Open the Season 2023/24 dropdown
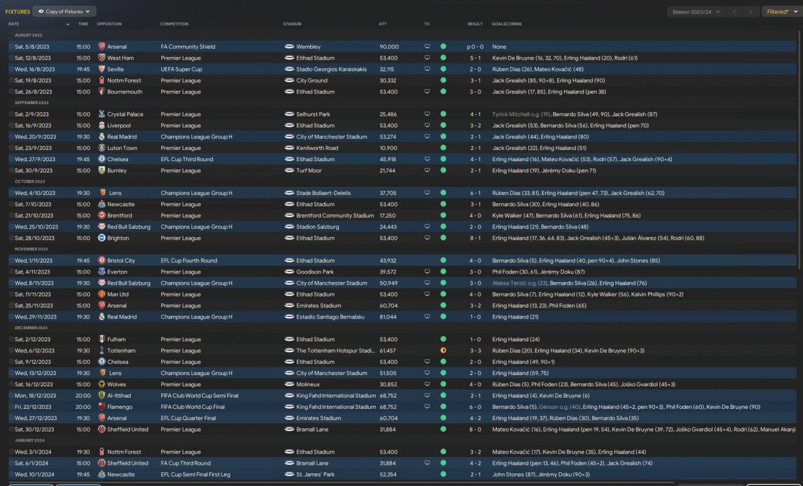 696,11
